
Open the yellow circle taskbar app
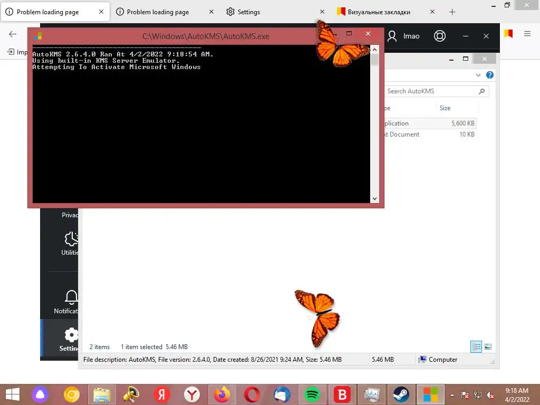click(x=72, y=394)
